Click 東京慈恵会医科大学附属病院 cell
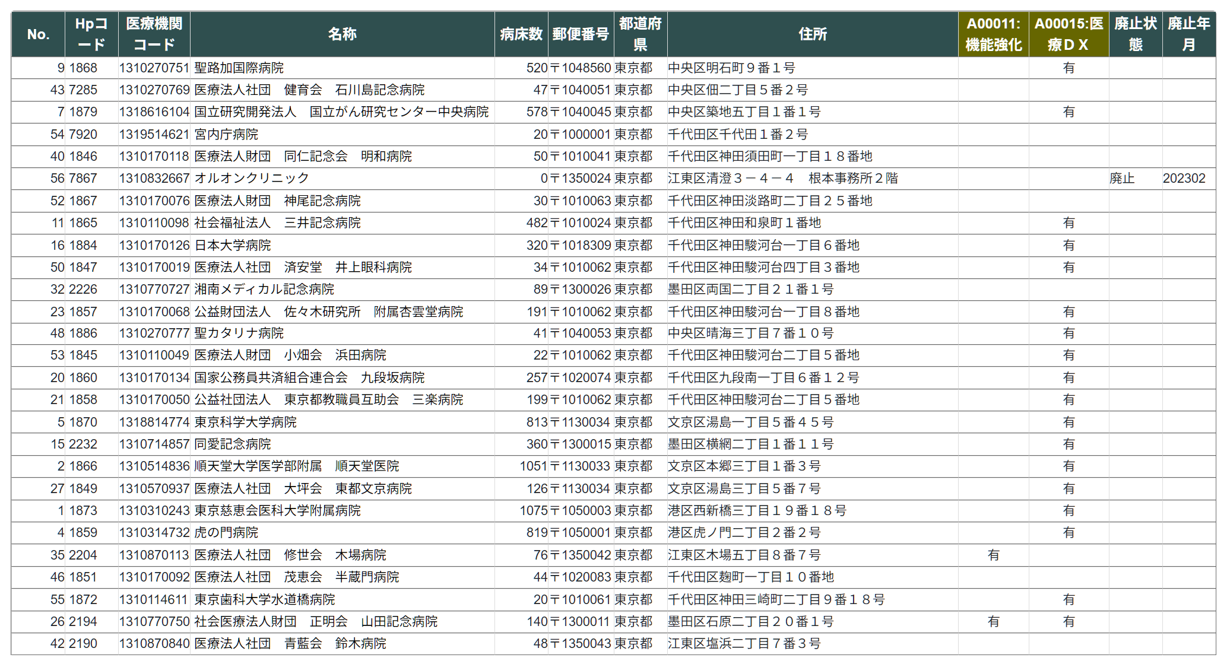This screenshot has height=664, width=1227. 343,511
